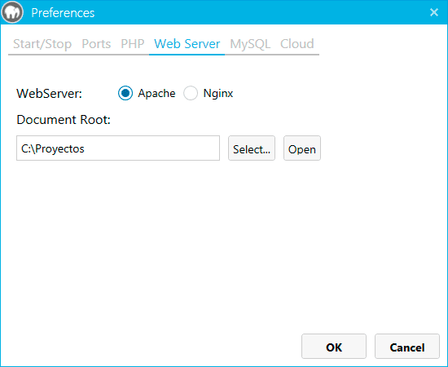Switch to the Start/Stop tab

(x=42, y=44)
